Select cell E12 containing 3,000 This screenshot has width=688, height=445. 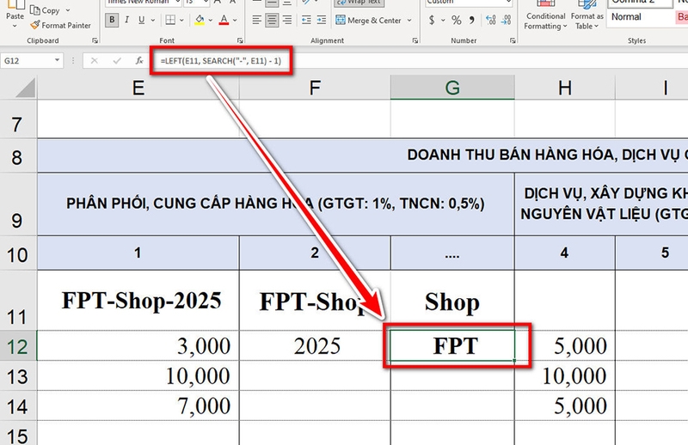click(138, 346)
